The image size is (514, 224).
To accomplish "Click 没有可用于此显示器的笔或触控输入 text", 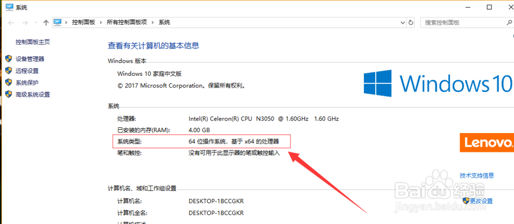I will [x=234, y=153].
